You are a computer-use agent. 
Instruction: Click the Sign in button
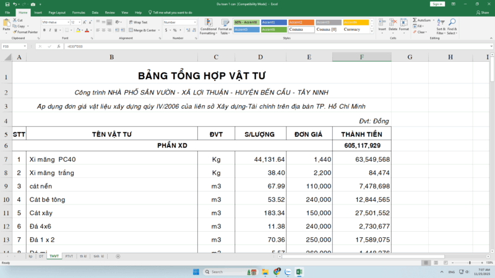(437, 4)
